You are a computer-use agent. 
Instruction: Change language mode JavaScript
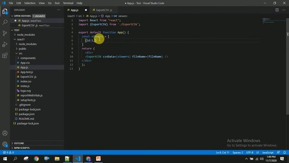268,153
